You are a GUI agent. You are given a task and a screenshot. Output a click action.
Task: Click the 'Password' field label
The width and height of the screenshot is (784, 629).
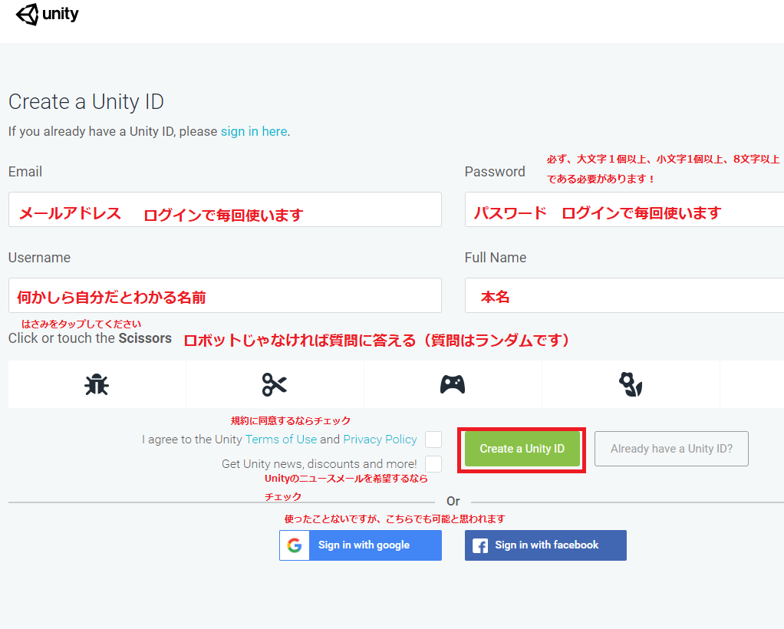(x=495, y=172)
